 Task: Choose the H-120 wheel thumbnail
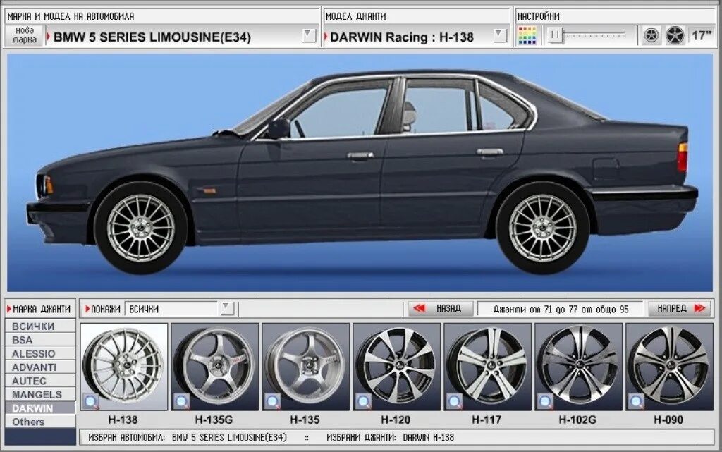[396, 367]
